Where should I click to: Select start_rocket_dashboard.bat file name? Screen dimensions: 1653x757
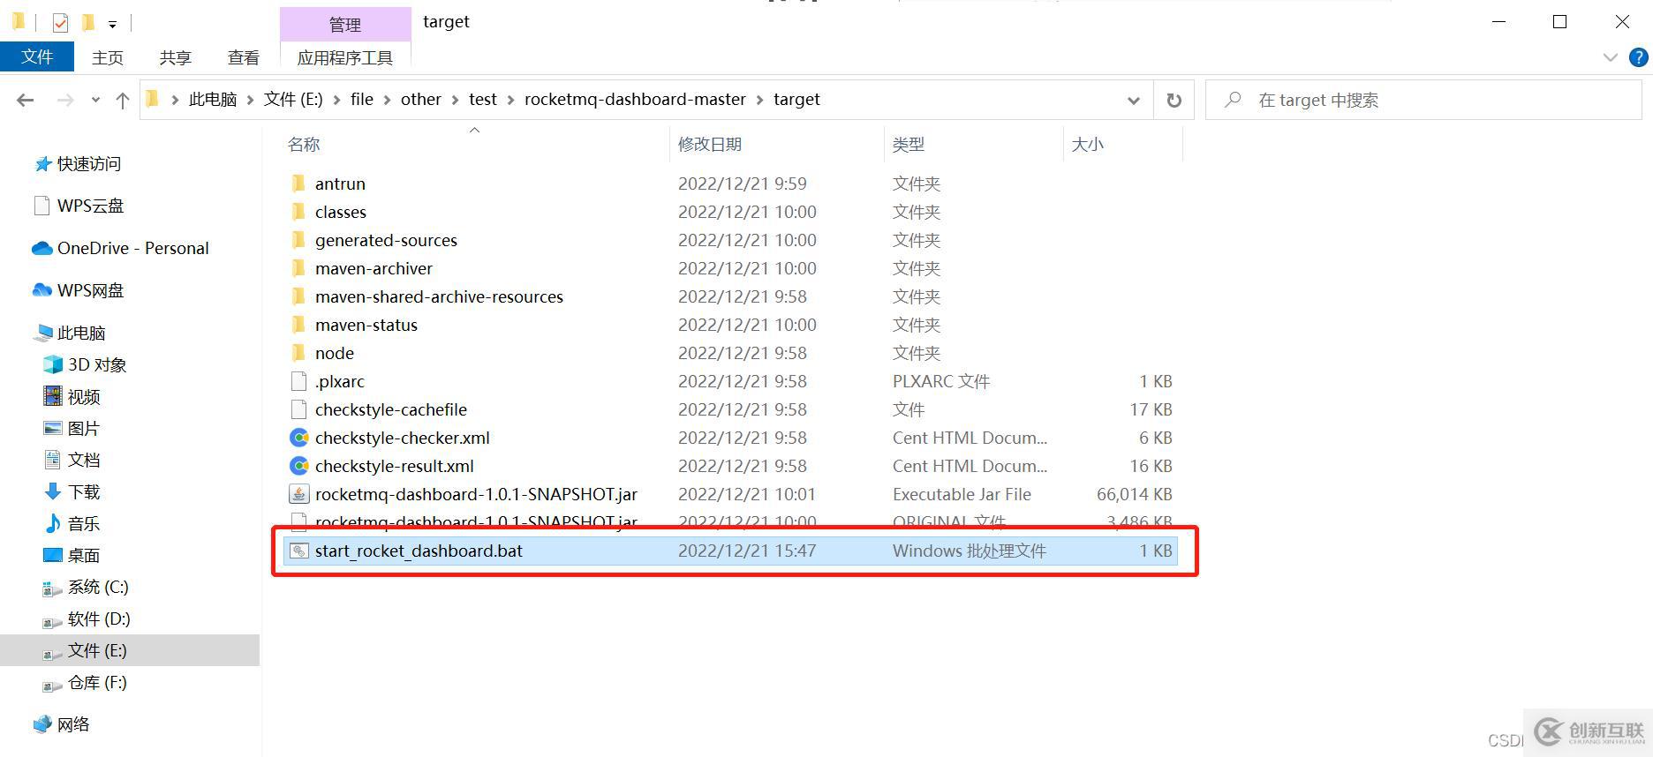point(419,551)
